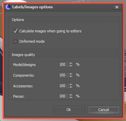Decrease Model/designs quality with down arrow
Image resolution: width=126 pixels, height=121 pixels.
71,66
